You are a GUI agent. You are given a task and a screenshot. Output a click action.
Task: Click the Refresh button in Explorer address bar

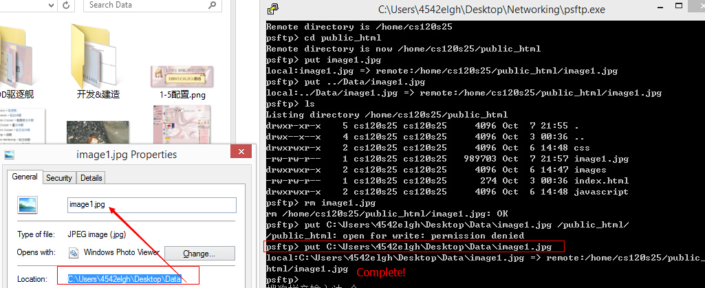[66, 5]
